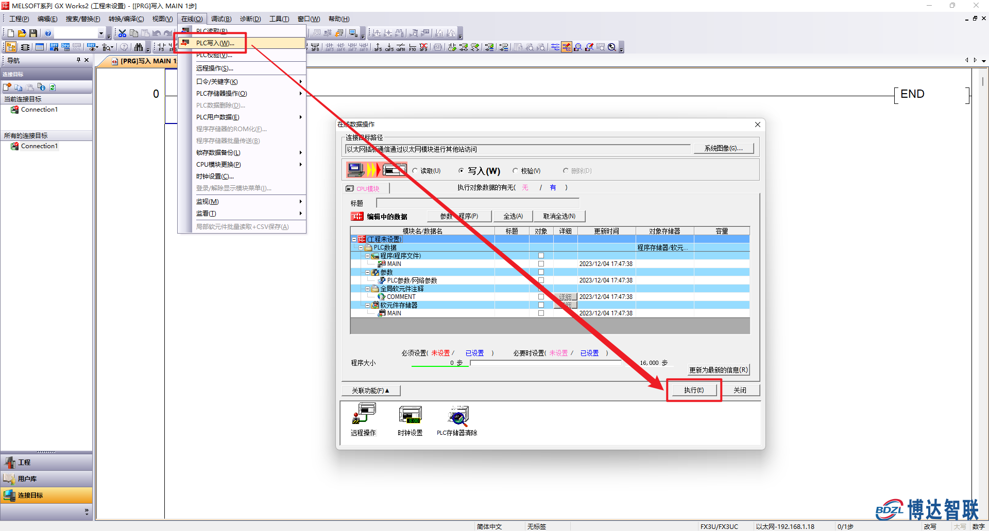Switch to the CPU模块 tab
This screenshot has width=989, height=531.
coord(365,188)
